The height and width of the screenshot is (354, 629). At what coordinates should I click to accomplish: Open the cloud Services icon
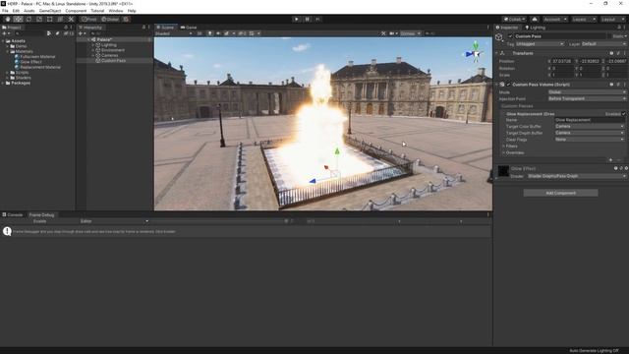pos(535,19)
